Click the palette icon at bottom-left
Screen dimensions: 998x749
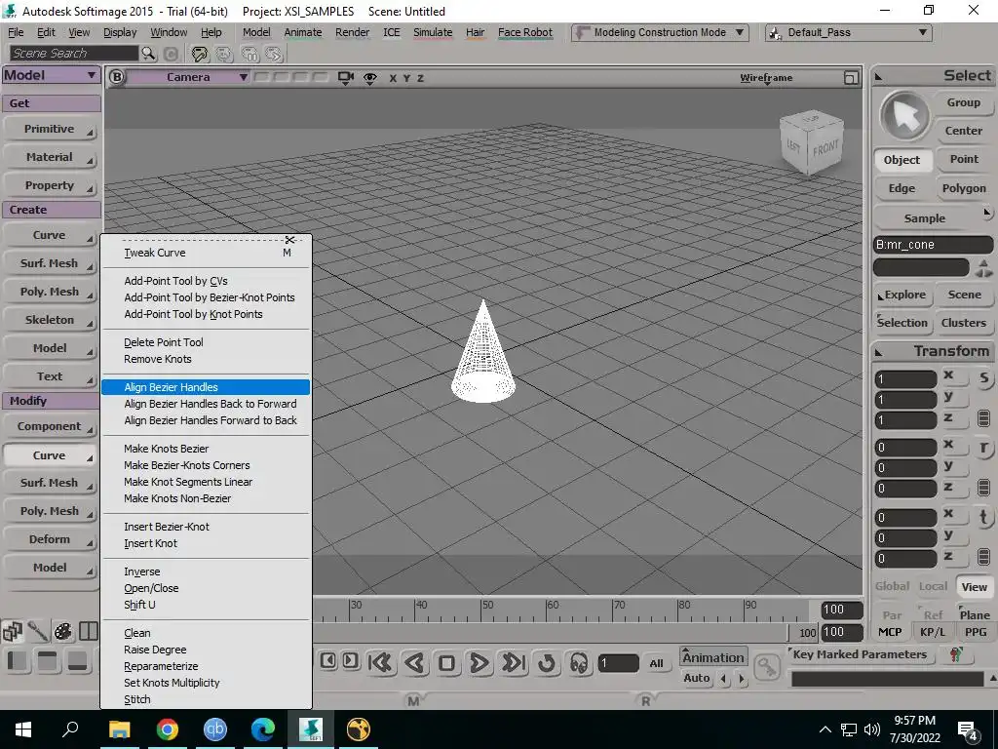[63, 631]
